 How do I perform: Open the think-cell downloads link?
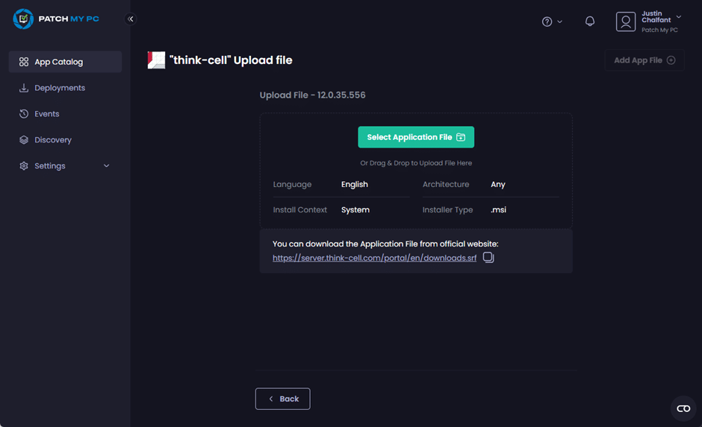coord(374,259)
